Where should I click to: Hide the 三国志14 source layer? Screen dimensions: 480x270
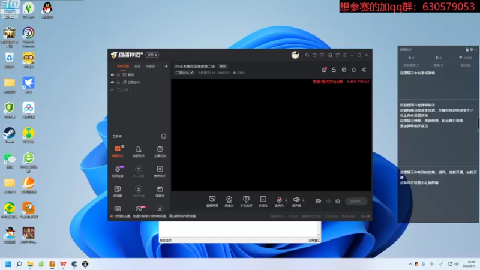pyautogui.click(x=112, y=82)
